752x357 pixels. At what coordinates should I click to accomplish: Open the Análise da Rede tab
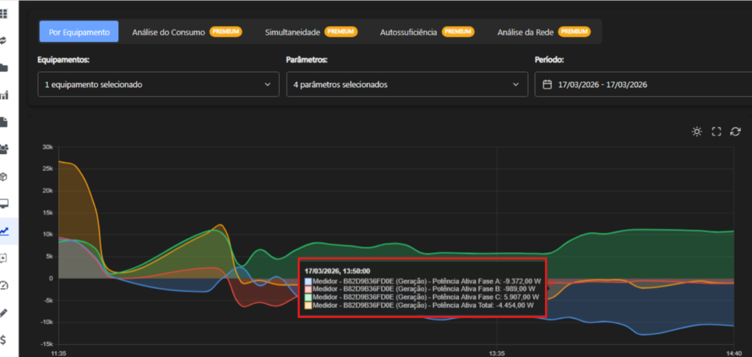pyautogui.click(x=543, y=32)
